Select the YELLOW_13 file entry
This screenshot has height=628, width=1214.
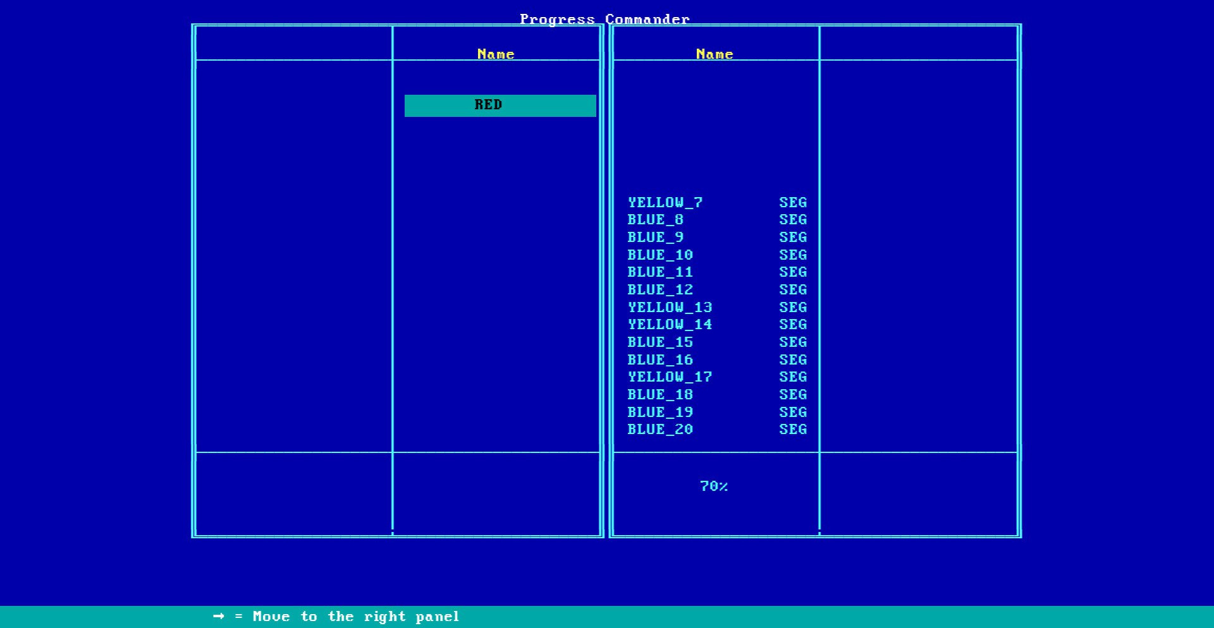pyautogui.click(x=670, y=308)
